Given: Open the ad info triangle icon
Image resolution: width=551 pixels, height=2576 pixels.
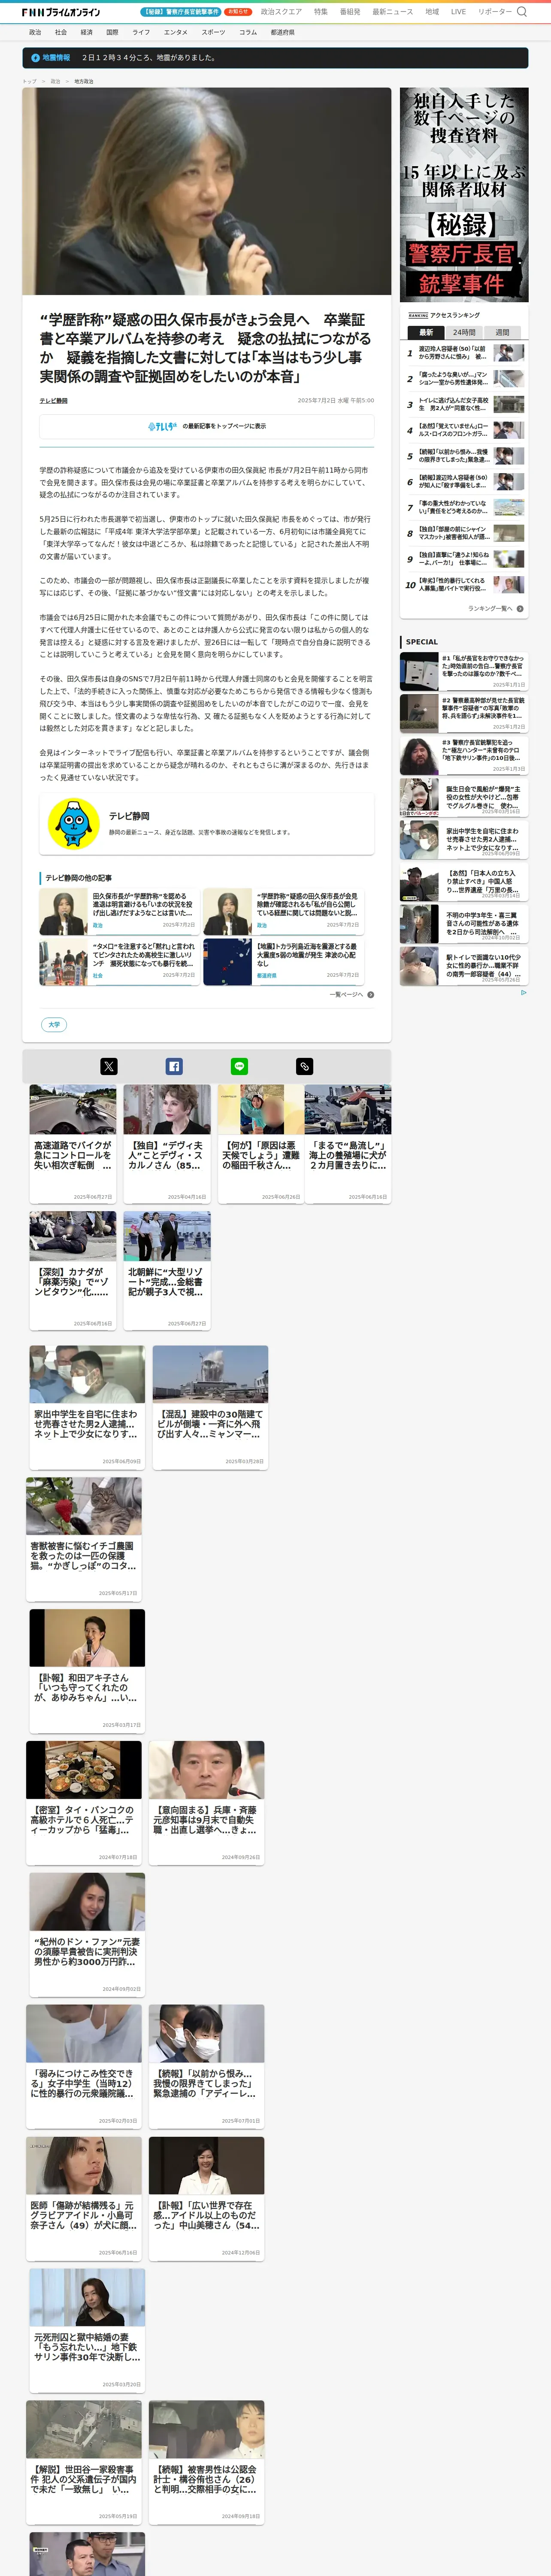Looking at the screenshot, I should point(523,992).
